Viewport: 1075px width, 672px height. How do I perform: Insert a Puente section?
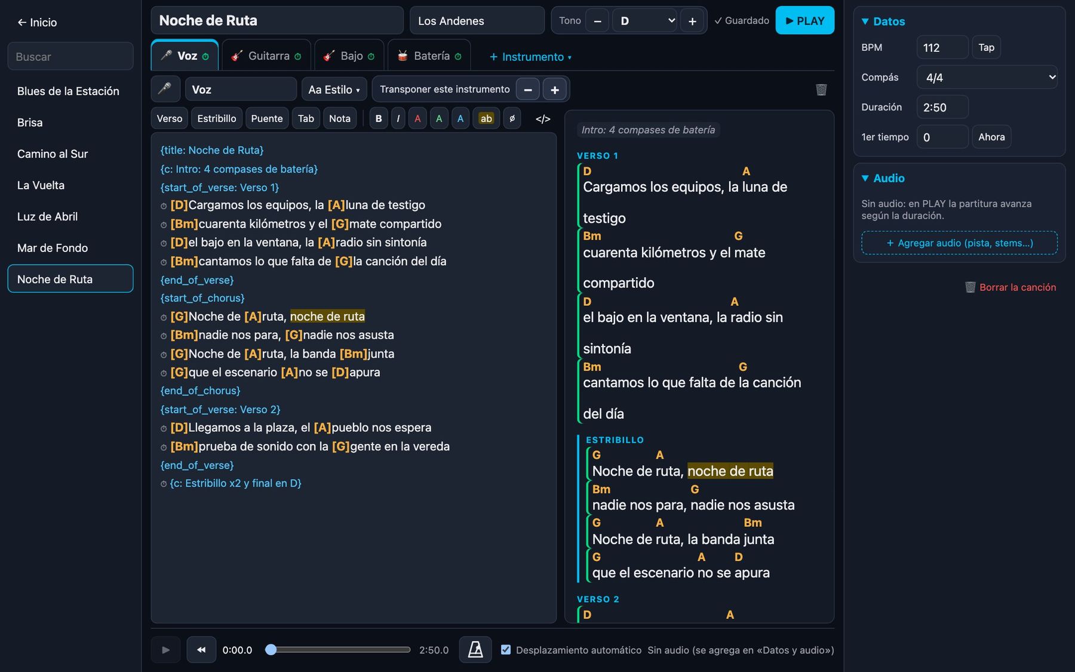pos(267,118)
